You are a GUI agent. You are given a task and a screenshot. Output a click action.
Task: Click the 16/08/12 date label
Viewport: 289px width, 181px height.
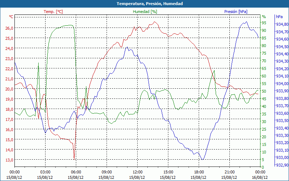click(260, 177)
